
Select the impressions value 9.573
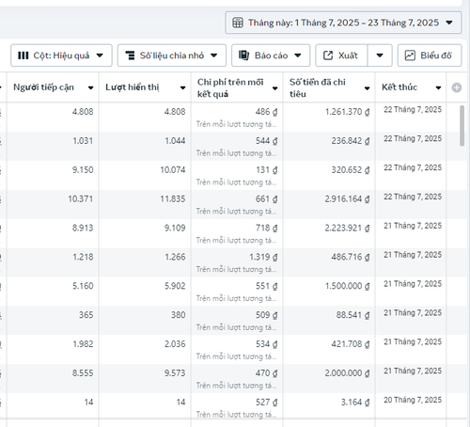pyautogui.click(x=175, y=373)
